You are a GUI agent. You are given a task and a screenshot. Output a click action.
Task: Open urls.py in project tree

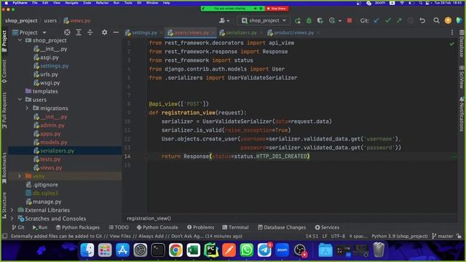(49, 74)
